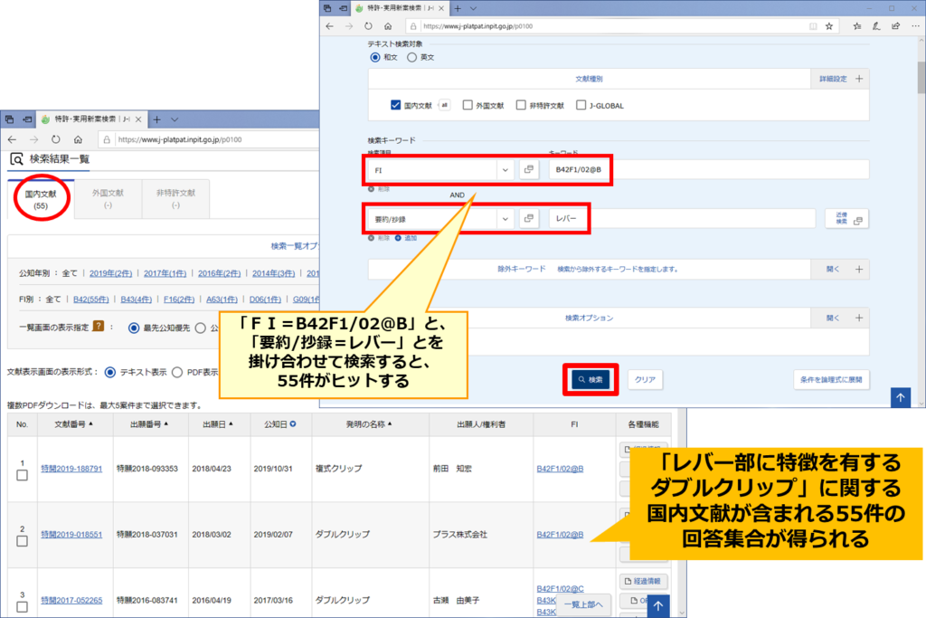This screenshot has height=618, width=926.
Task: Click the help question mark beside 一覧画面の表示指定
Action: (111, 328)
